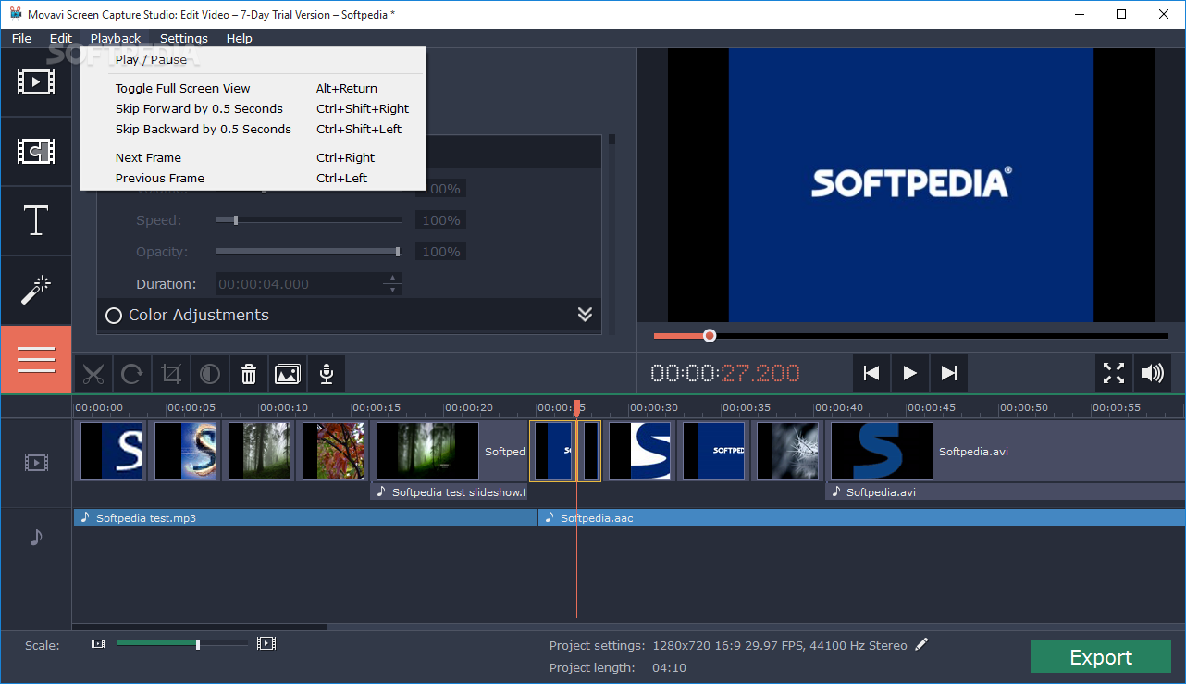Image resolution: width=1186 pixels, height=684 pixels.
Task: Adjust the Opacity slider handle
Action: pos(398,252)
